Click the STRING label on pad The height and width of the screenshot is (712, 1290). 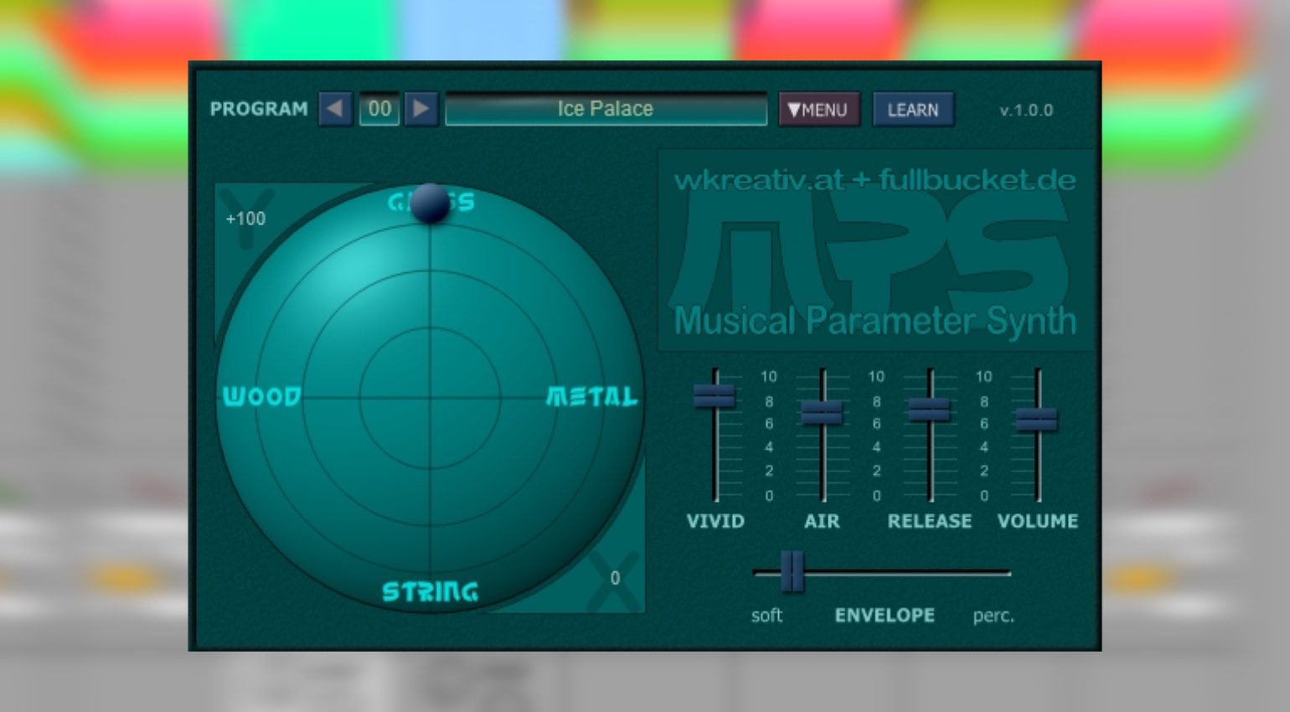click(430, 591)
